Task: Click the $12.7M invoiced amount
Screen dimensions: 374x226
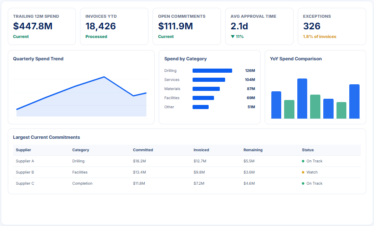Action: click(x=200, y=161)
